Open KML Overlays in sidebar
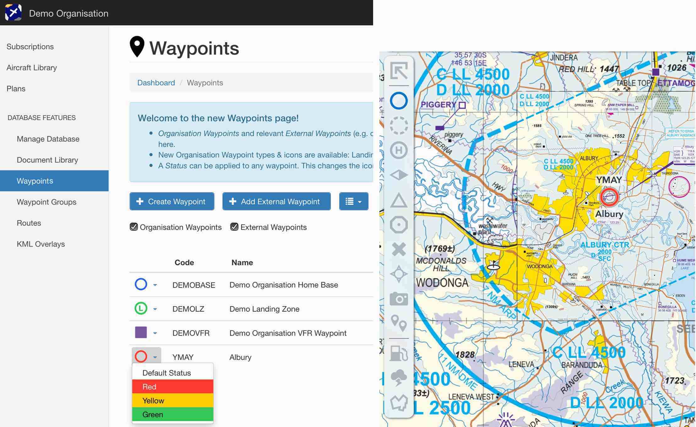The height and width of the screenshot is (427, 696). pos(41,244)
